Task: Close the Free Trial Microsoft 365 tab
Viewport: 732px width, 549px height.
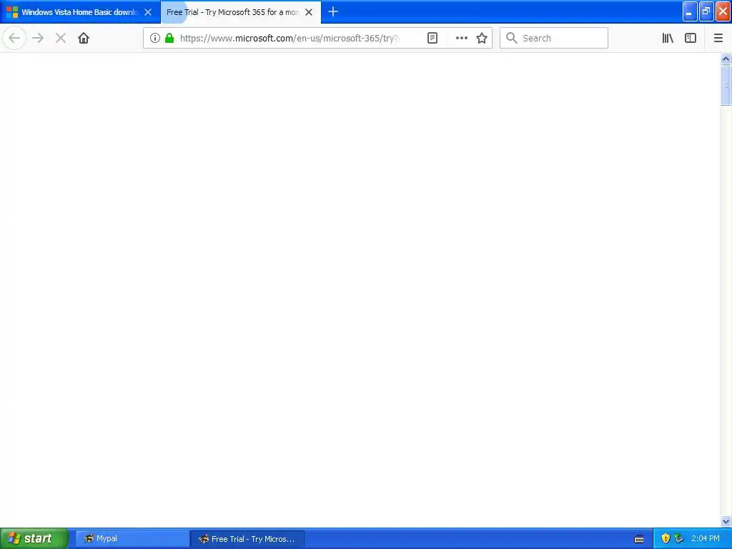Action: (x=309, y=12)
